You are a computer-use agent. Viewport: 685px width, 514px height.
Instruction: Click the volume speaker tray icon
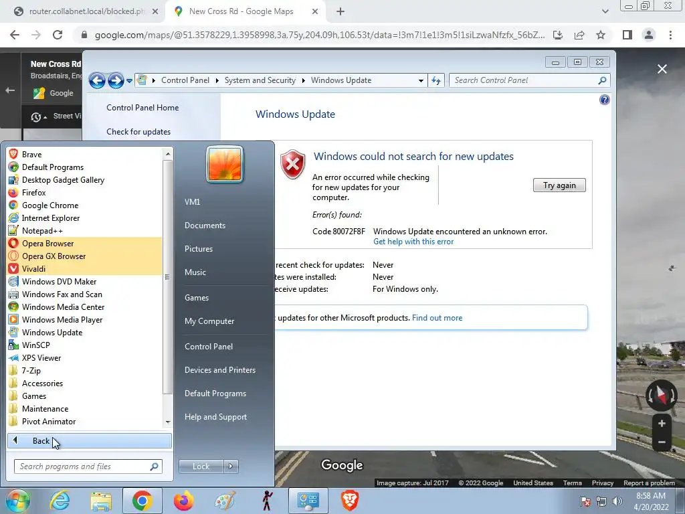(617, 501)
